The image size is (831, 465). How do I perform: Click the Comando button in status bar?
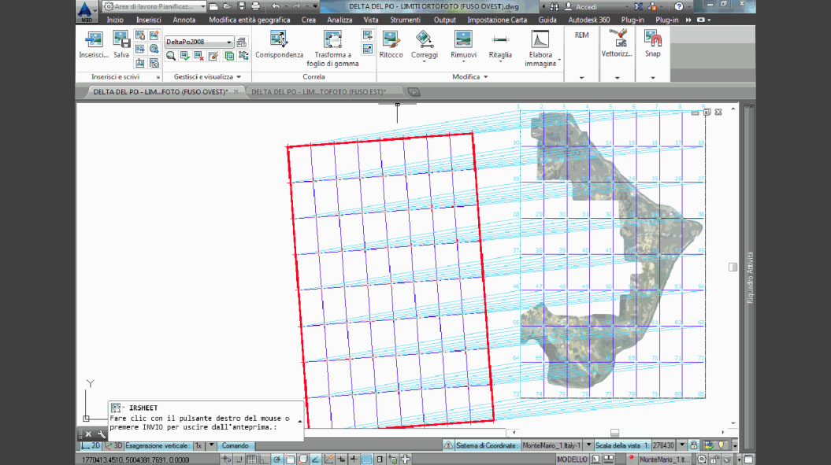pyautogui.click(x=235, y=446)
